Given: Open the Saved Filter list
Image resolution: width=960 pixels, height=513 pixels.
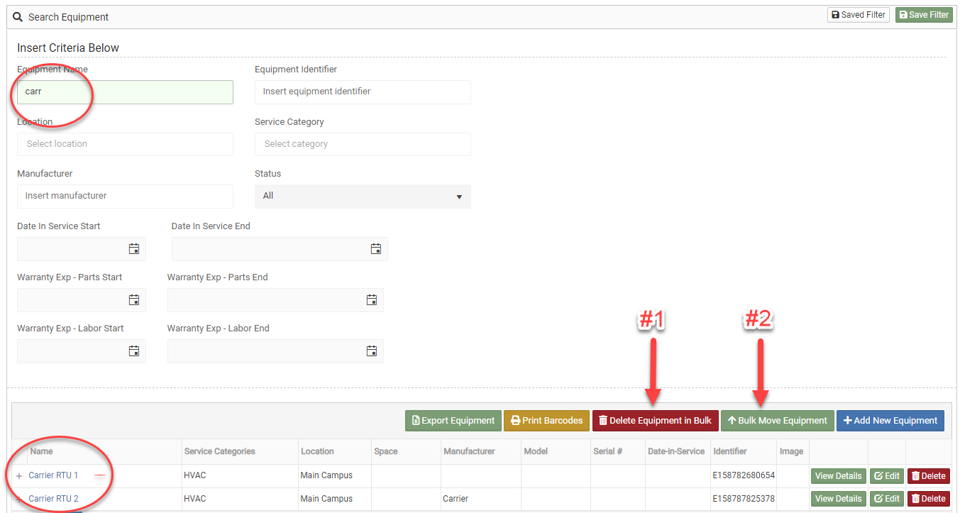Looking at the screenshot, I should click(x=858, y=15).
